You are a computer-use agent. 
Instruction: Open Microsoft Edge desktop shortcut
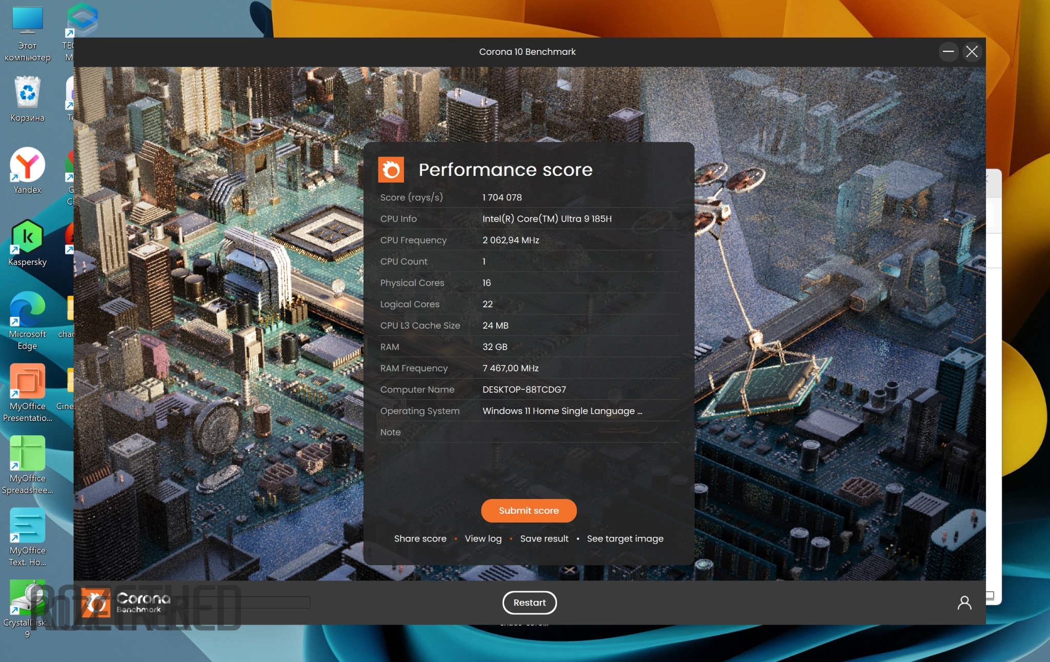[x=27, y=309]
